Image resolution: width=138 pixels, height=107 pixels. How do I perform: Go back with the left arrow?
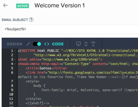point(5,5)
